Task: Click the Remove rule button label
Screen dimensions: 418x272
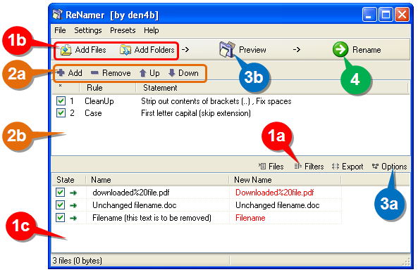Action: 116,73
